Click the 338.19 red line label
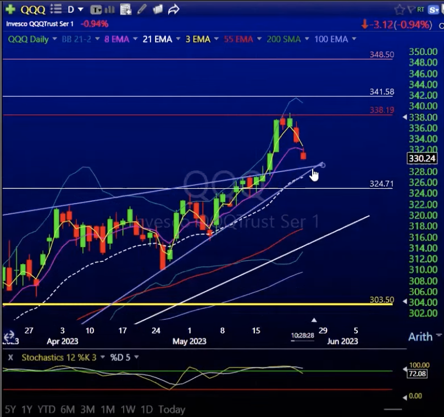Screen dimensions: 444x417 [x=382, y=109]
